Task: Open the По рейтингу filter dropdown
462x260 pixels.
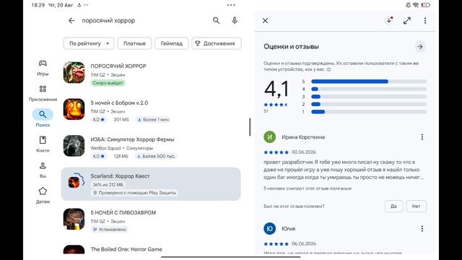Action: (89, 43)
